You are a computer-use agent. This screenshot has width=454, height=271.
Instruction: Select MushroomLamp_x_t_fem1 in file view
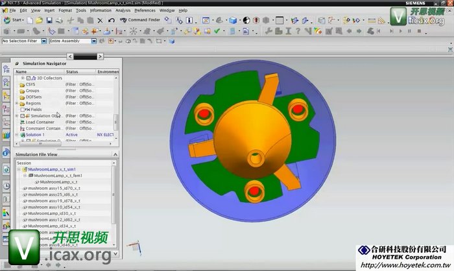58,176
